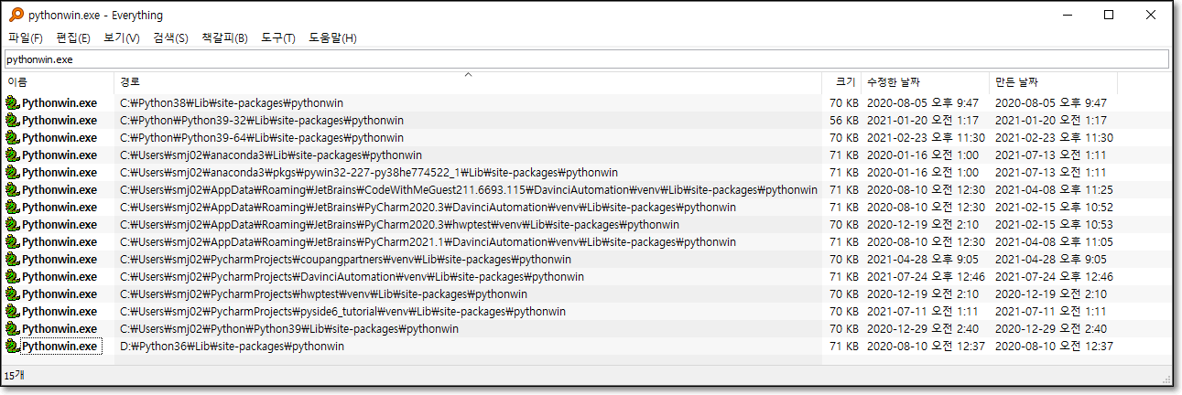Click path C:\Python\Python39-64\Lib\site-packages\pythonwin
This screenshot has width=1182, height=395.
[x=262, y=138]
